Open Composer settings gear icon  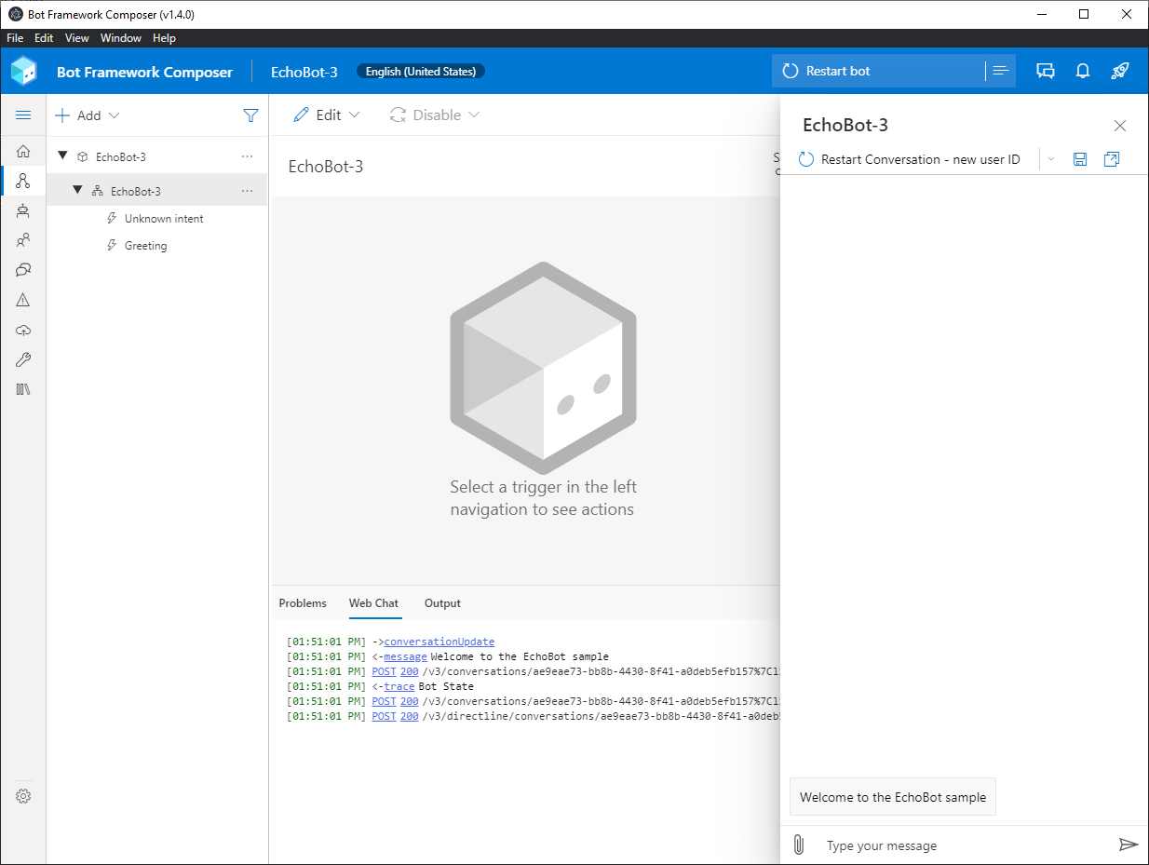click(23, 796)
